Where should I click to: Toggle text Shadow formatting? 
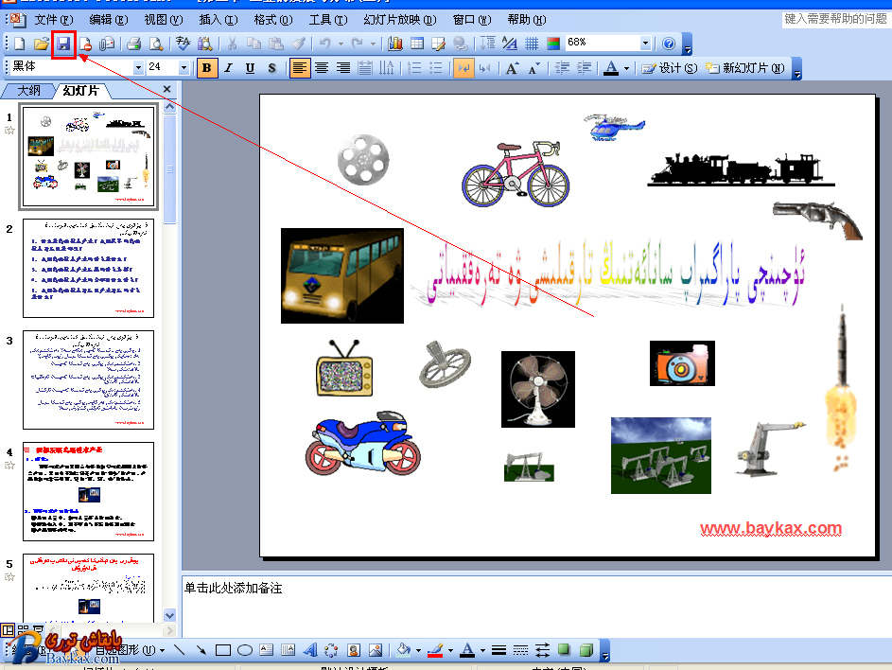point(271,68)
